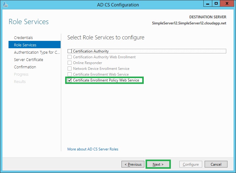Click the Certificate Enrollment Web Service checkbox
This screenshot has height=173, width=236.
[x=70, y=74]
